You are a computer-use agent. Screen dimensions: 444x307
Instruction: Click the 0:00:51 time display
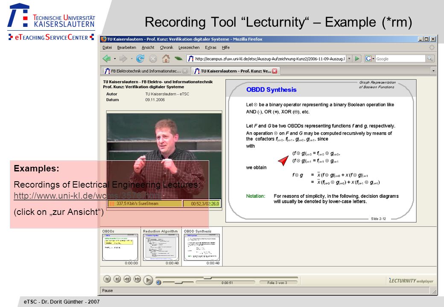(227, 283)
